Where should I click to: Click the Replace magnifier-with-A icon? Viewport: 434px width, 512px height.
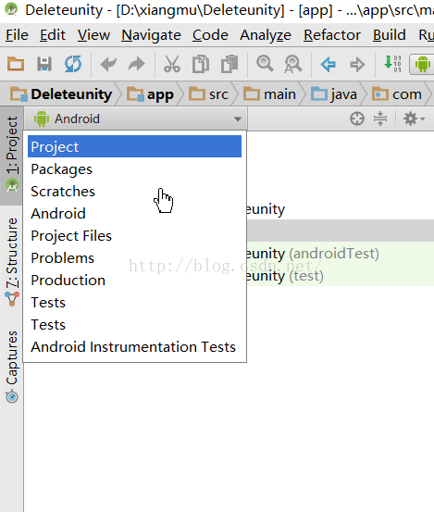pos(293,64)
